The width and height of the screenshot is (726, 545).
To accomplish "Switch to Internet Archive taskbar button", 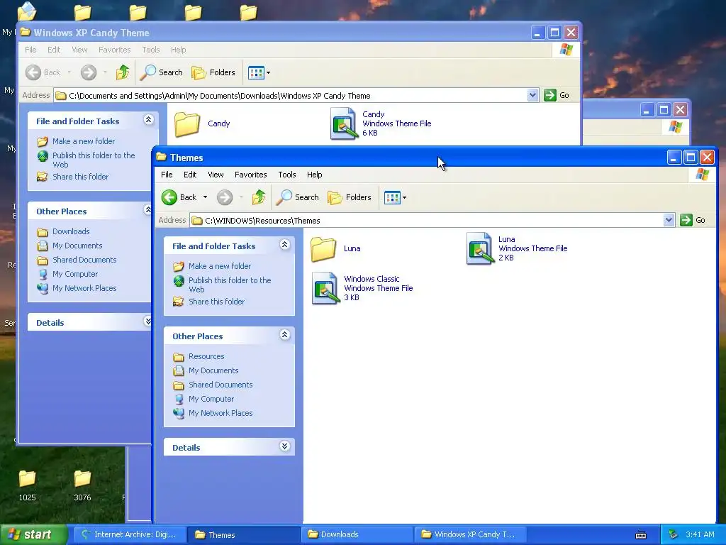I will [x=130, y=535].
